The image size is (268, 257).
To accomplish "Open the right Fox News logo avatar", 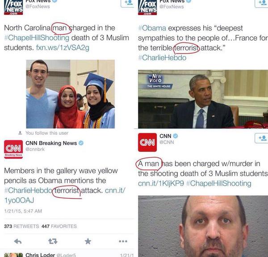I will coord(147,7).
